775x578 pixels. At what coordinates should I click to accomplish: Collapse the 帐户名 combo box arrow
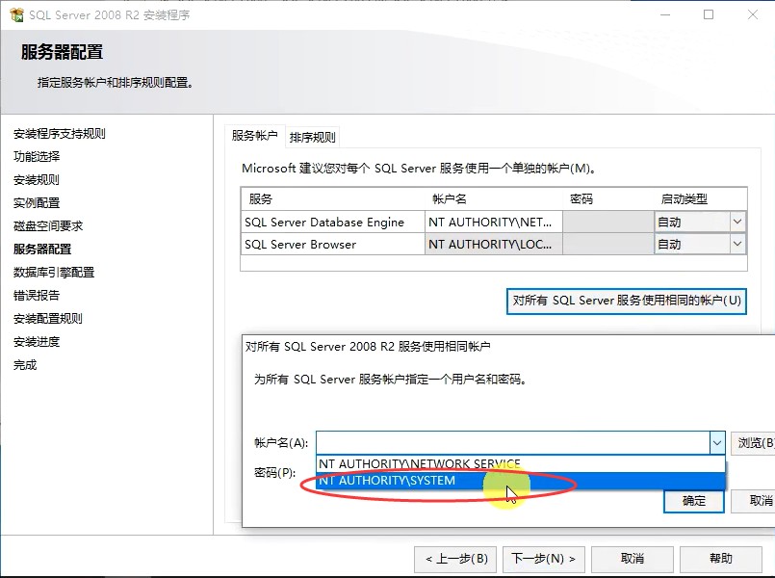coord(716,443)
